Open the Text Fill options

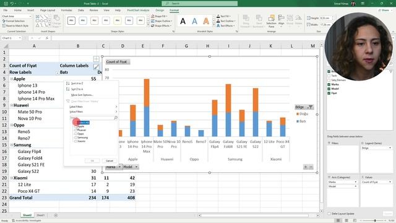(x=223, y=16)
